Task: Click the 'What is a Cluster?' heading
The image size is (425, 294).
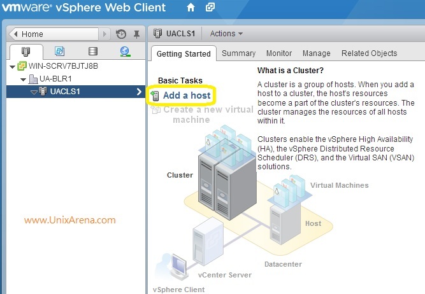Action: click(291, 71)
